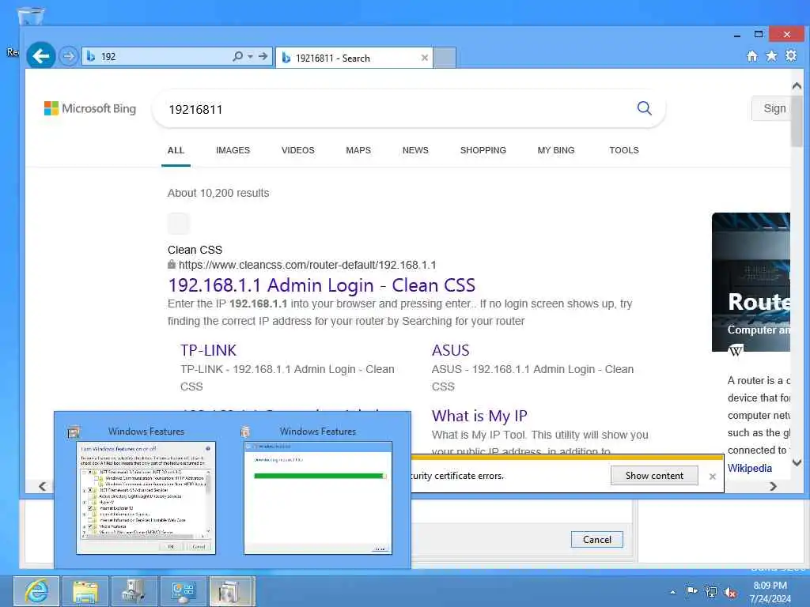Open Favorites star icon

pos(771,56)
